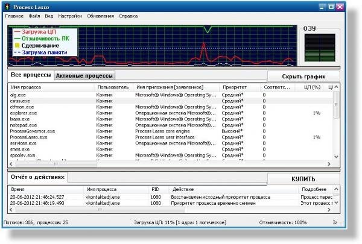This screenshot has width=362, height=244.
Task: Click the action log scroll up arrow
Action: [x=336, y=189]
